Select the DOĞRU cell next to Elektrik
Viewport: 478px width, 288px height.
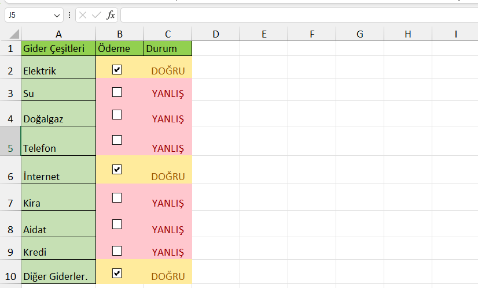point(168,71)
